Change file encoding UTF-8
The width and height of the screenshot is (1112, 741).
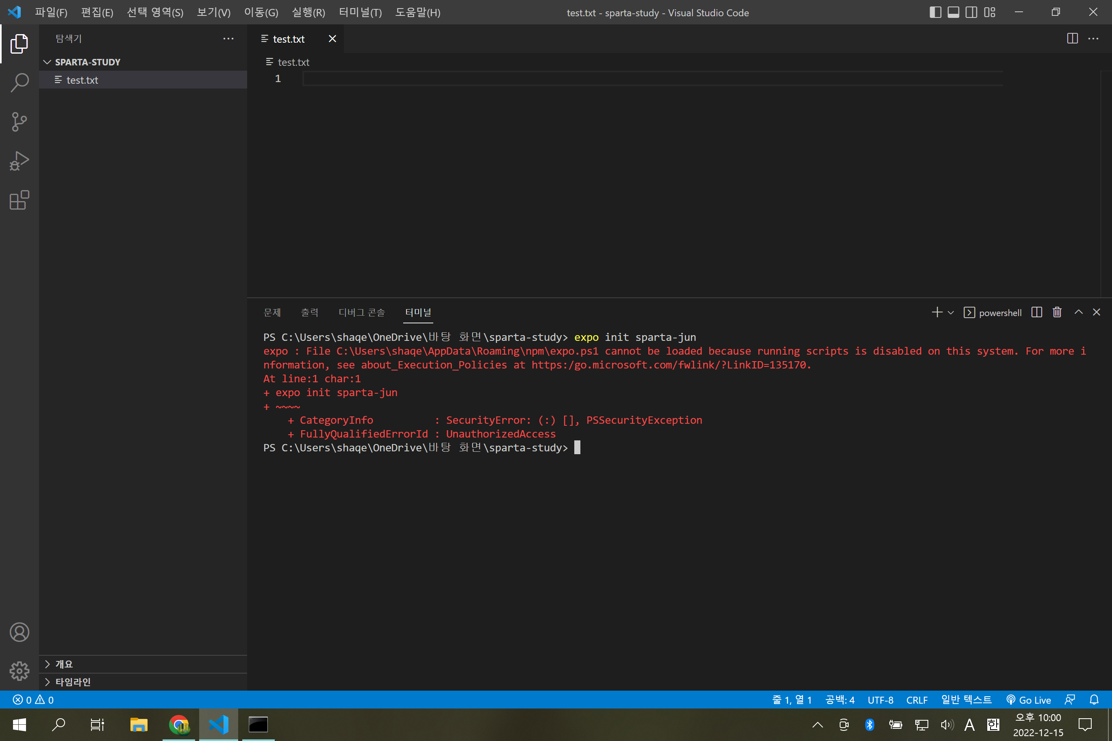click(880, 700)
